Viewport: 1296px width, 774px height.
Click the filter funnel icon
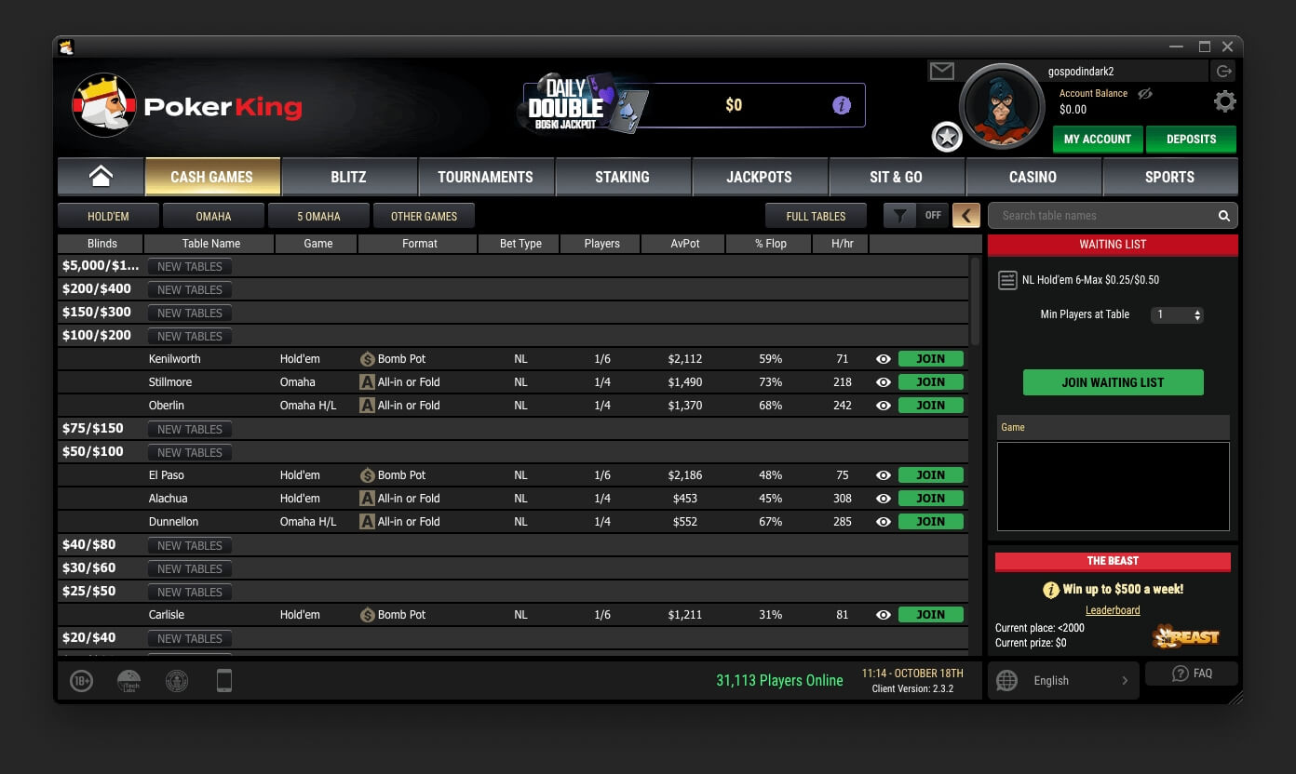tap(899, 216)
